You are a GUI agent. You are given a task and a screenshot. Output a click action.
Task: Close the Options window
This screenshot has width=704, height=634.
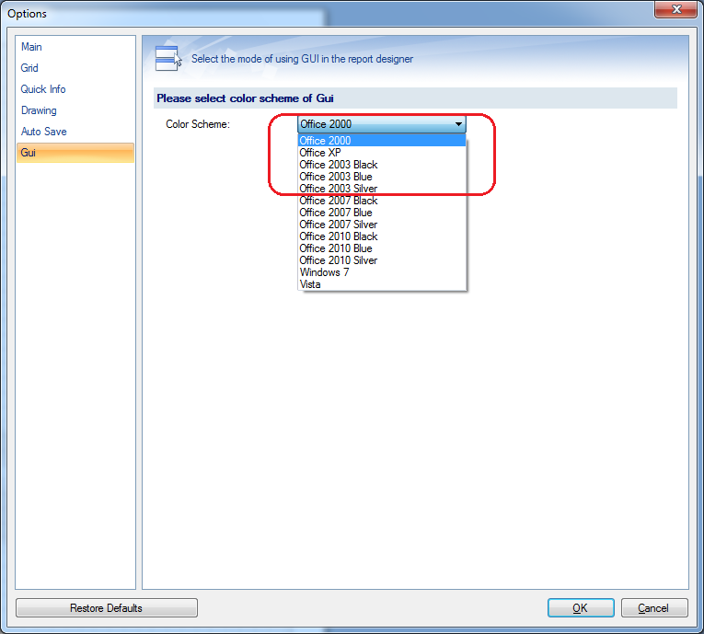point(676,9)
